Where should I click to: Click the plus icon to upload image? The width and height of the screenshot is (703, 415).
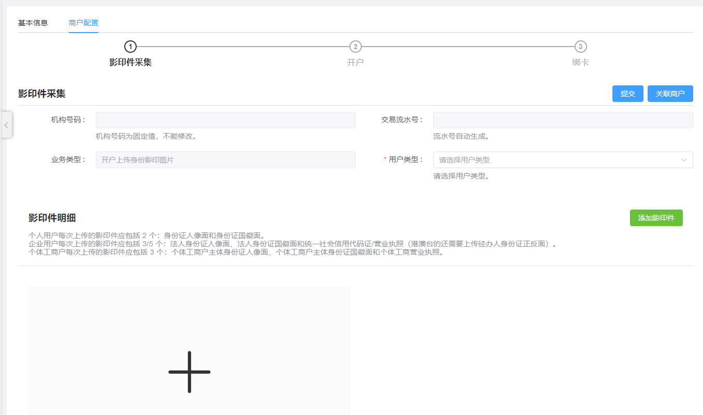point(189,372)
